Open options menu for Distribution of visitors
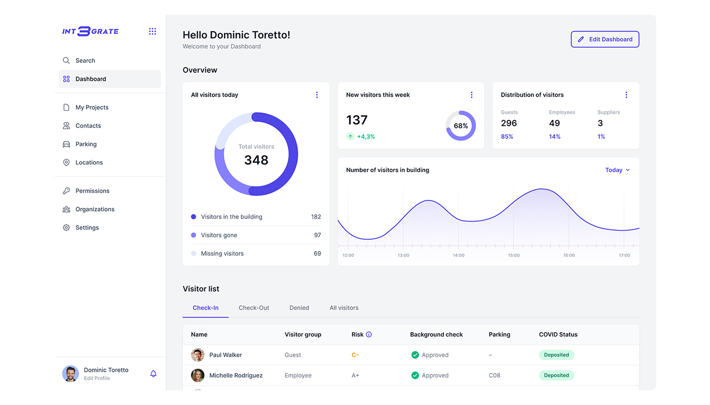The height and width of the screenshot is (405, 710). [627, 95]
